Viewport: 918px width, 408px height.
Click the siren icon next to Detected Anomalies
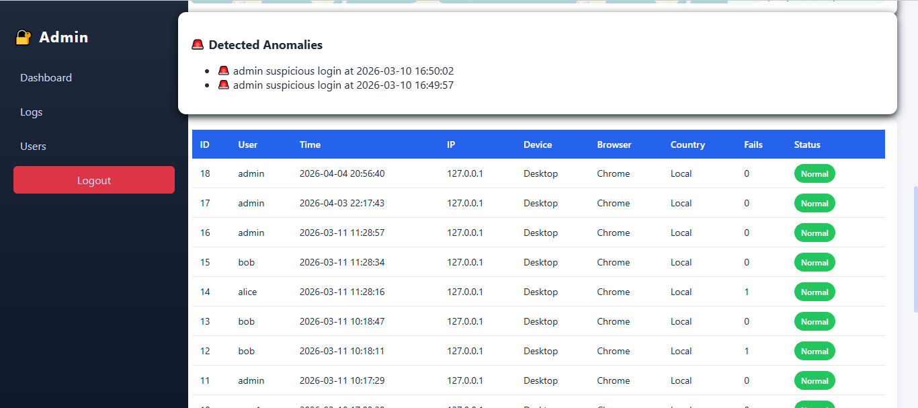198,45
